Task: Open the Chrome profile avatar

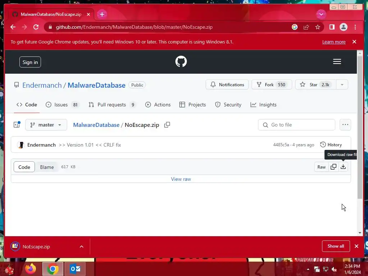Action: point(343,27)
